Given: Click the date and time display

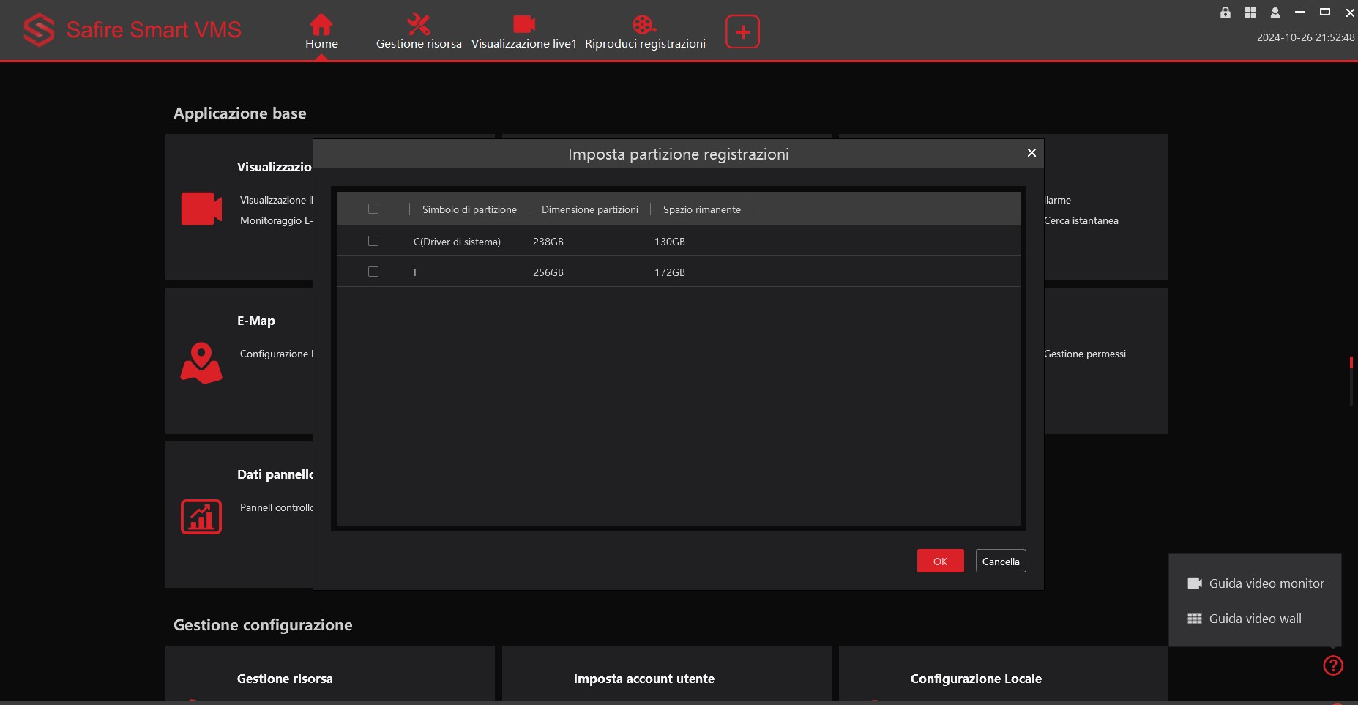Looking at the screenshot, I should pyautogui.click(x=1305, y=37).
